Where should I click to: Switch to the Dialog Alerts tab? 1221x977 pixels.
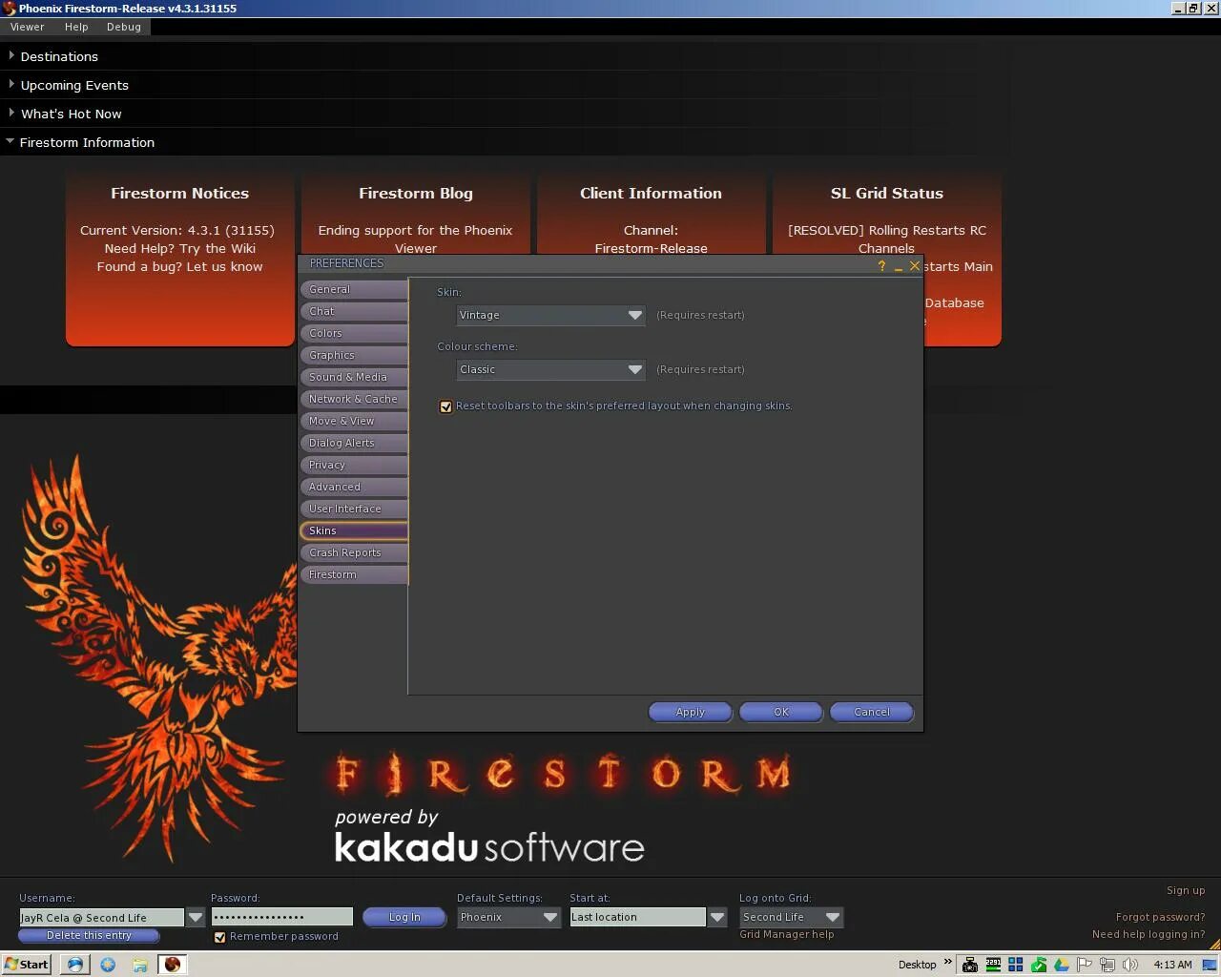pyautogui.click(x=354, y=443)
